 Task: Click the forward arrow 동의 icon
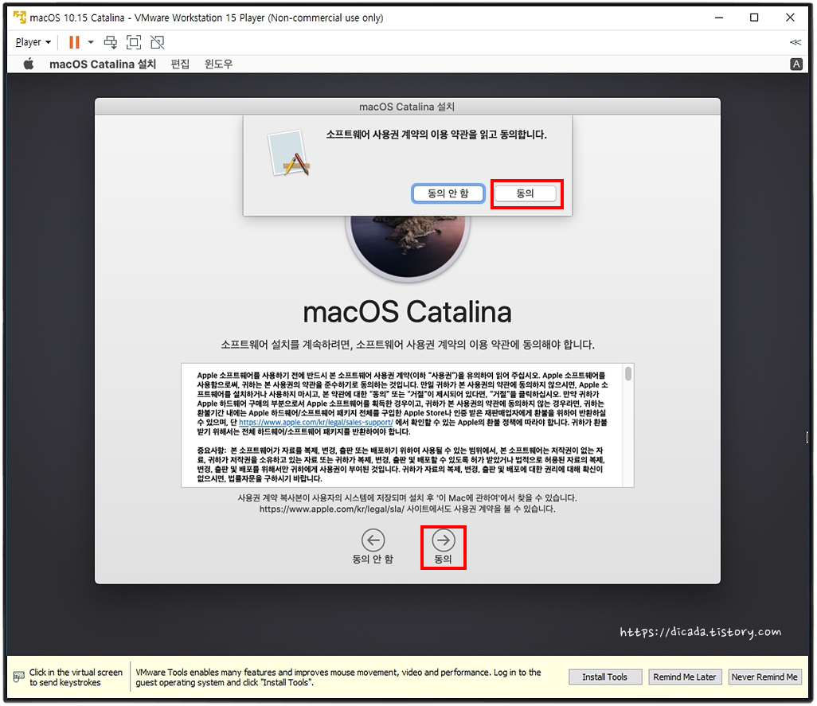(444, 540)
